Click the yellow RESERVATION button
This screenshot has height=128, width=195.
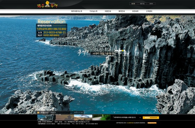coord(151,118)
